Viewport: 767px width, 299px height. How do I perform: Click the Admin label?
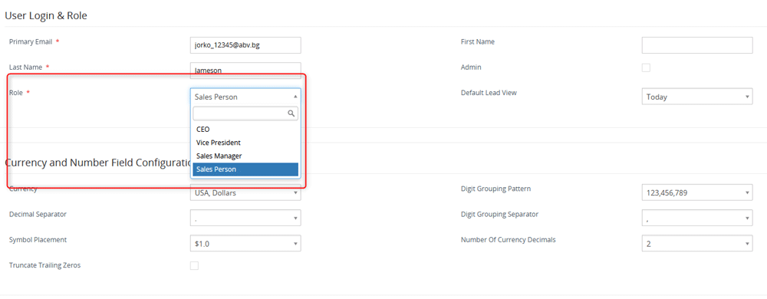click(471, 67)
